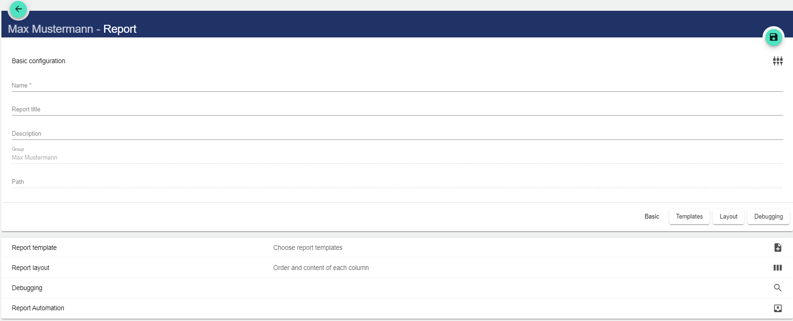The image size is (793, 321).
Task: Switch to the Basic section button
Action: pyautogui.click(x=651, y=217)
